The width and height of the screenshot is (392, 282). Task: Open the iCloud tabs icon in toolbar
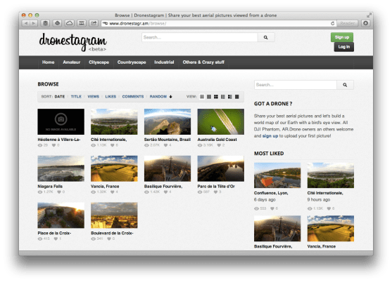[69, 23]
